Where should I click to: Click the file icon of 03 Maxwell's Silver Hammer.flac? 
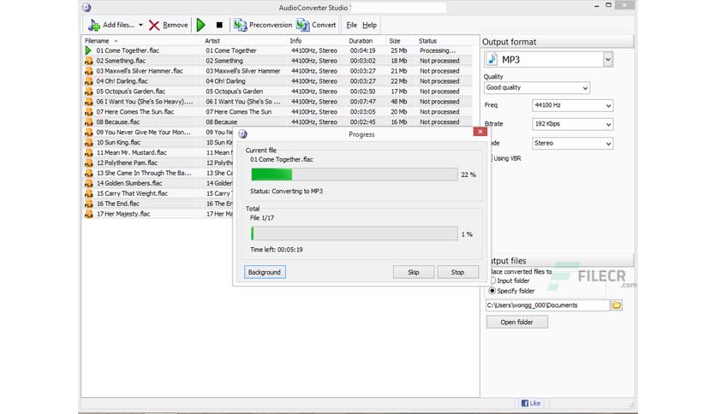coord(88,71)
